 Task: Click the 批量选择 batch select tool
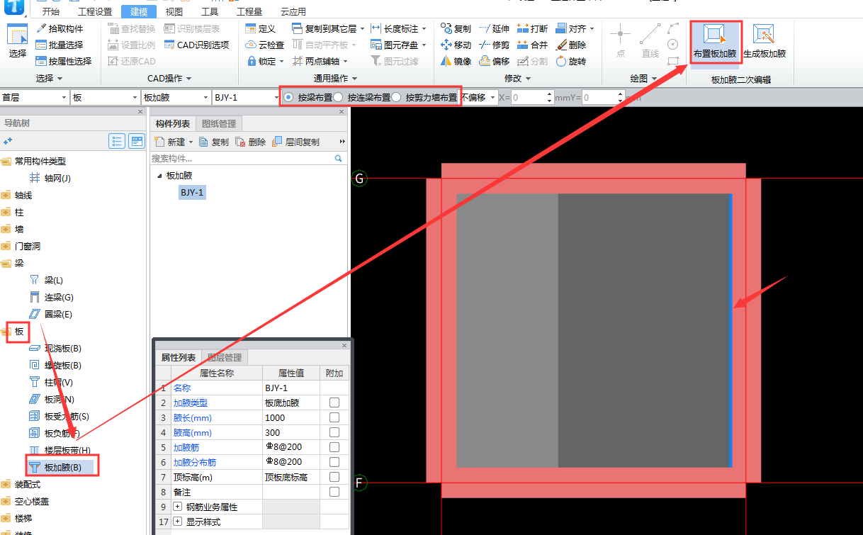58,45
